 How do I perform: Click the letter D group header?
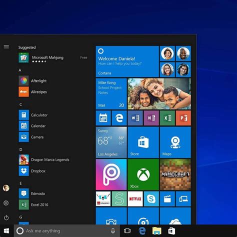pyautogui.click(x=20, y=149)
